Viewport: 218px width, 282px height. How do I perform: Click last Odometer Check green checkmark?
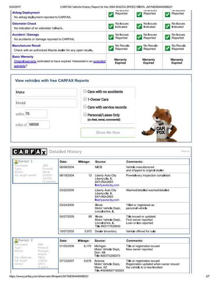point(168,26)
